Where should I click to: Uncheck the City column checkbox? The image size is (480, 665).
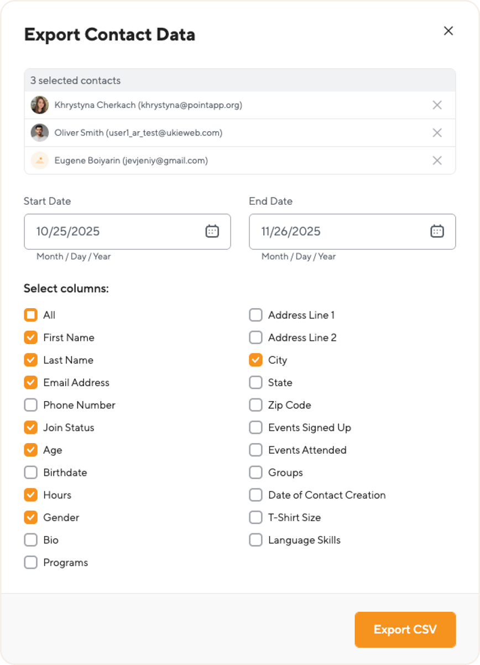(x=255, y=360)
